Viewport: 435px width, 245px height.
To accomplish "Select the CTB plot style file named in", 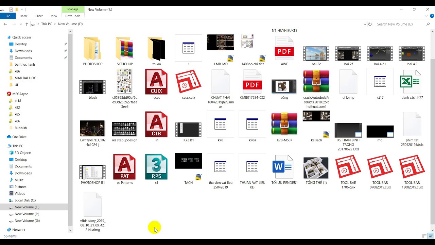I will [x=156, y=124].
